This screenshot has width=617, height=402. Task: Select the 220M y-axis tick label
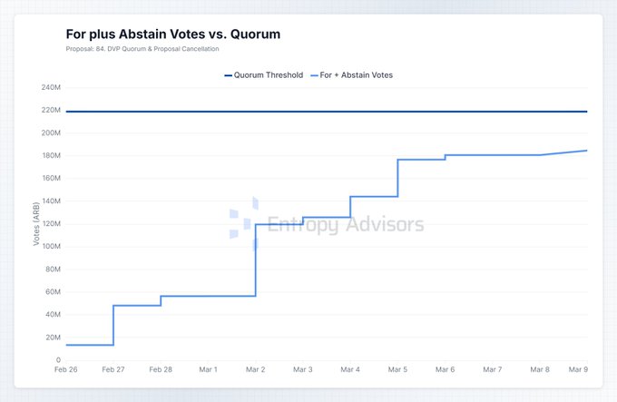pyautogui.click(x=51, y=111)
